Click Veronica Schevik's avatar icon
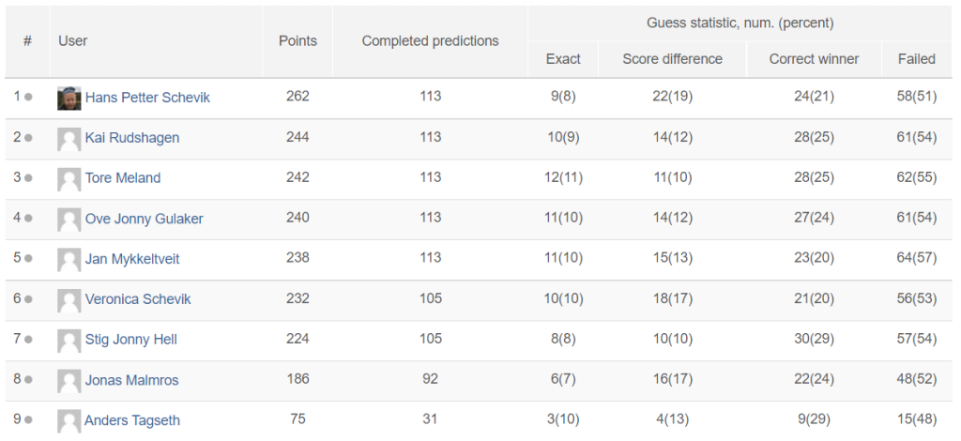 point(69,300)
